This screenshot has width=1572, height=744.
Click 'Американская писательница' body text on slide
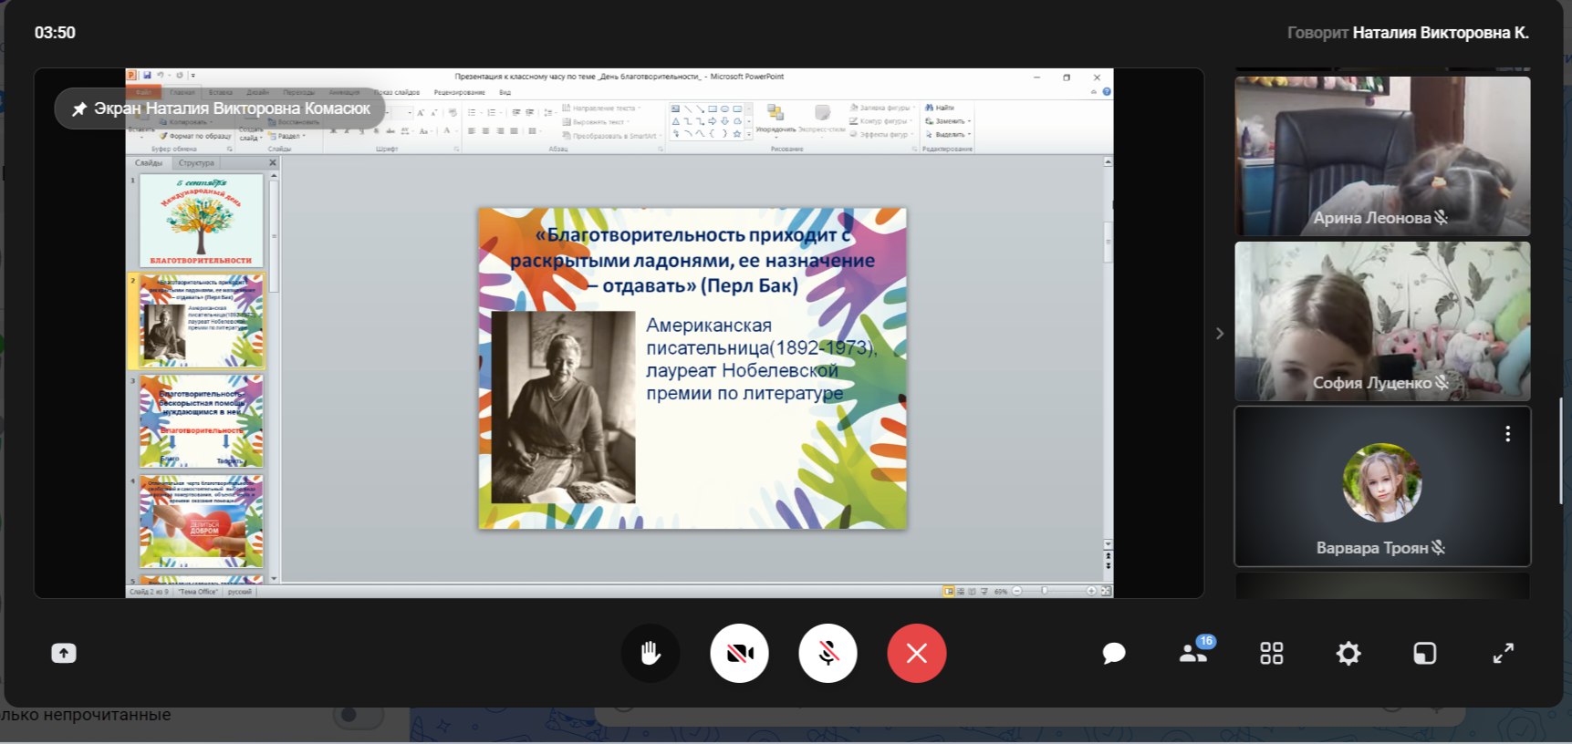click(x=761, y=359)
